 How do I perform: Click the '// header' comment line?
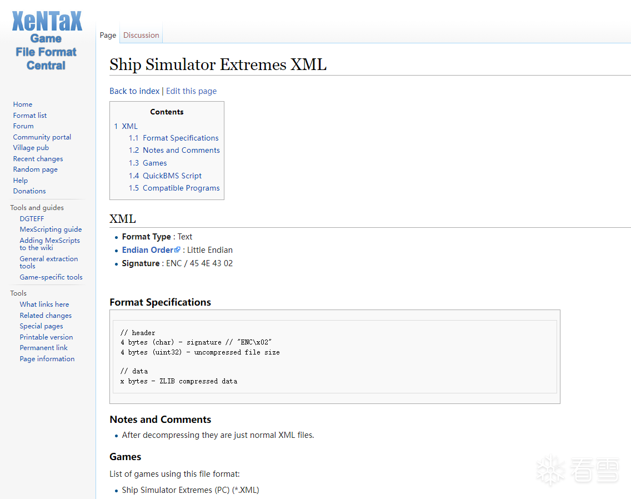click(x=138, y=333)
